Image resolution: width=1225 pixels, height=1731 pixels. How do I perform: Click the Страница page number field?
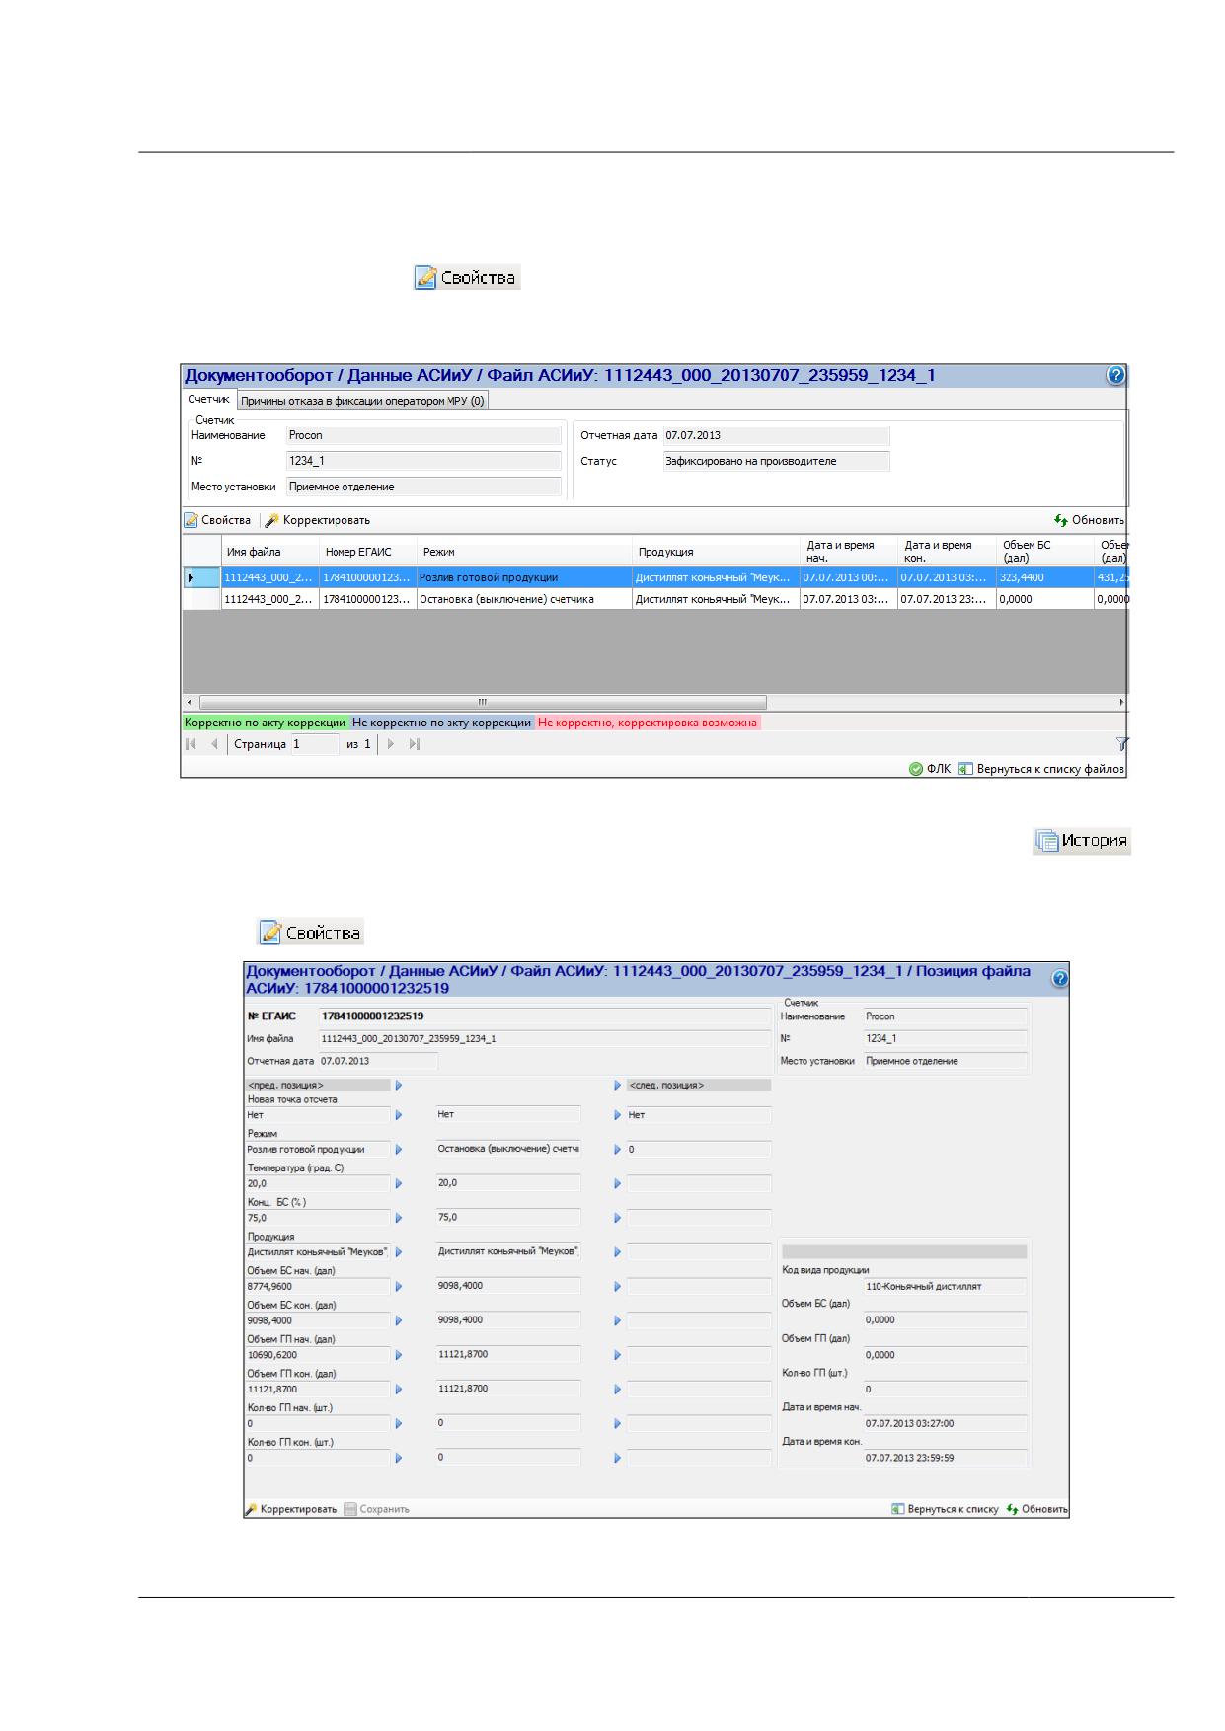coord(314,744)
